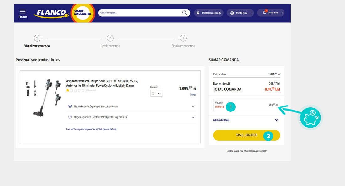Click the Economisesti 165,00 lei value
This screenshot has width=345, height=186.
coord(274,83)
